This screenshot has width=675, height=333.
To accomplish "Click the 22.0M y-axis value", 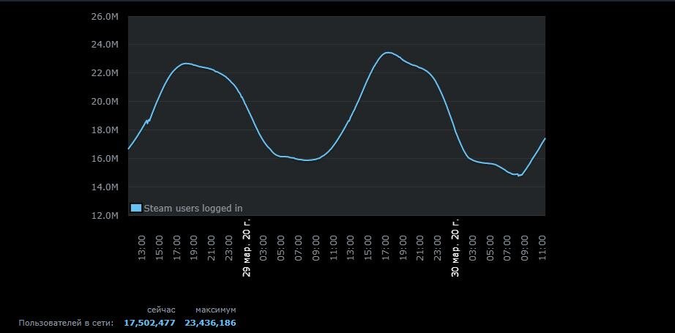I will 105,73.
